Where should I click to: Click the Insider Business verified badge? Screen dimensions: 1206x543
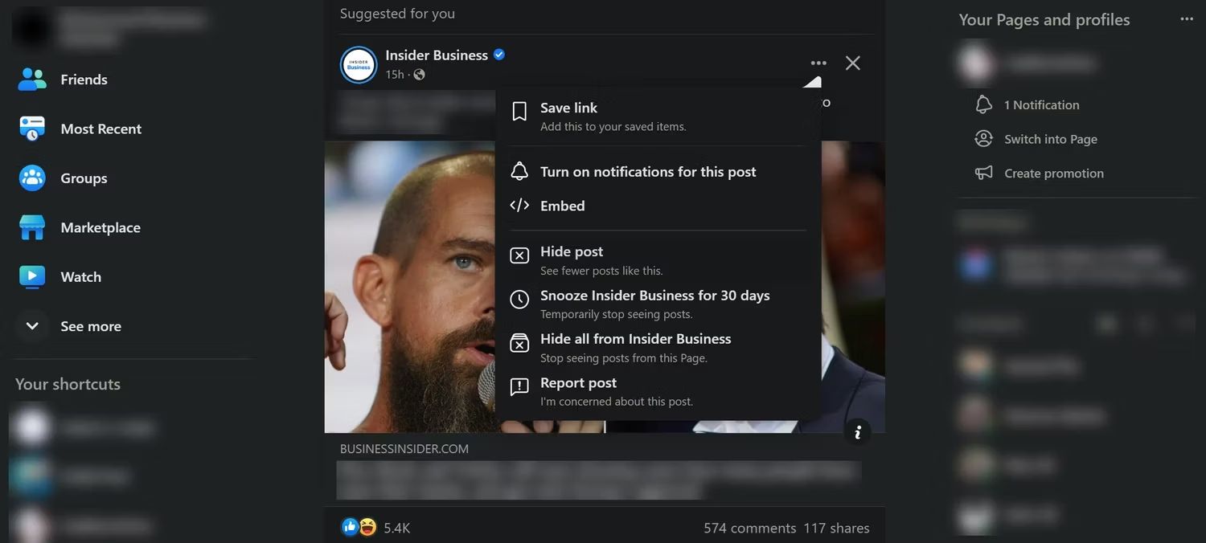498,54
